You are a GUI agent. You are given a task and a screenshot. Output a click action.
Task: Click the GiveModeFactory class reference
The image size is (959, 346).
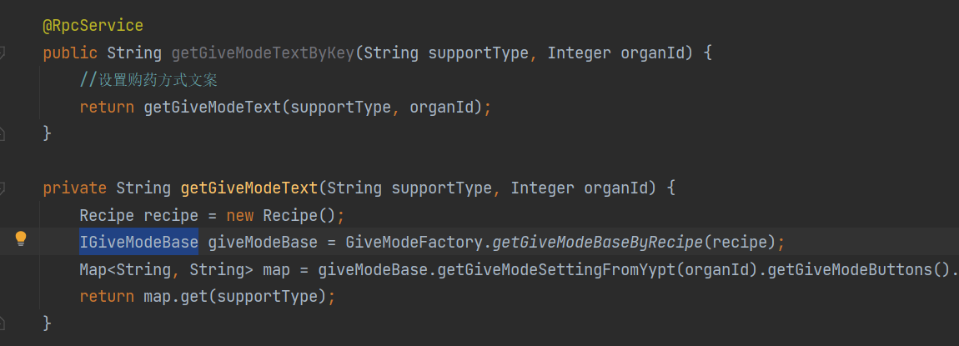pyautogui.click(x=415, y=242)
